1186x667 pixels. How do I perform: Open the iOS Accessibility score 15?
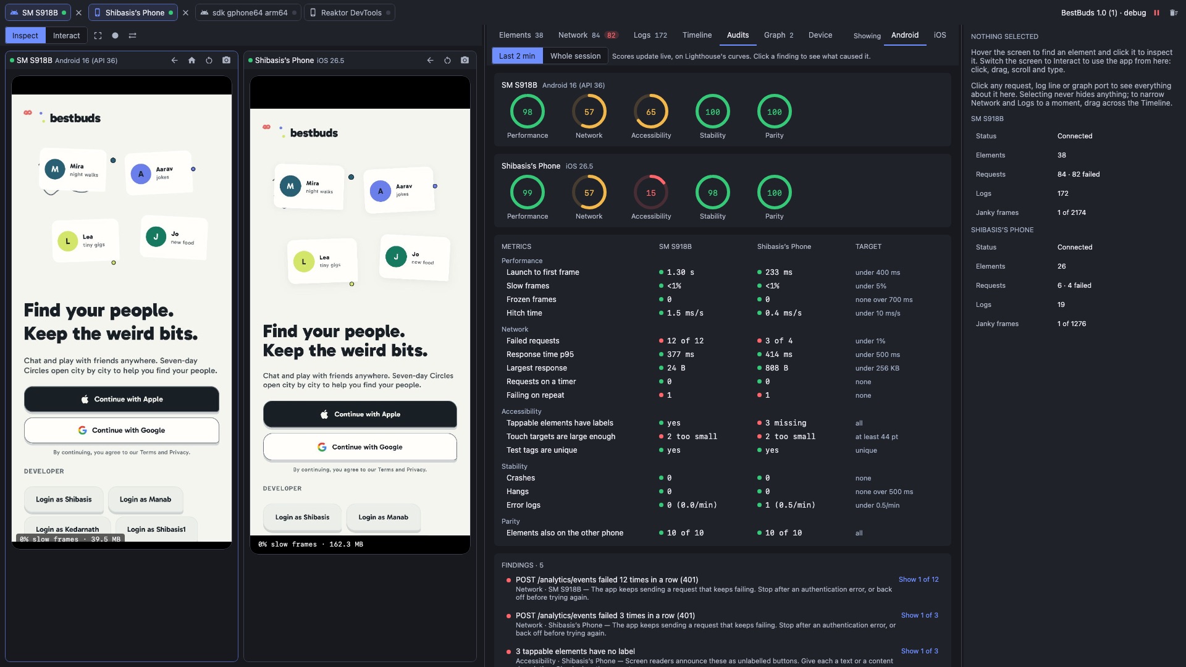click(x=651, y=193)
